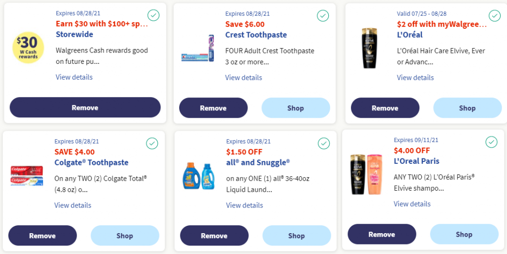Click the single L'Oréal Elvive bottle image

coord(369,48)
